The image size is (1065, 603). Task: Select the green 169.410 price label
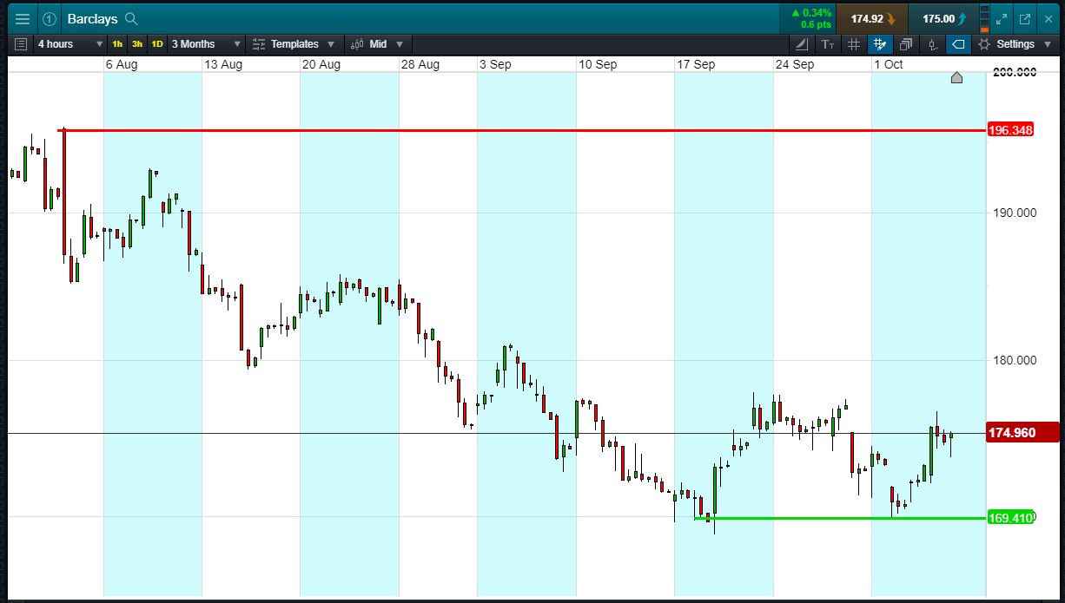(x=1010, y=518)
